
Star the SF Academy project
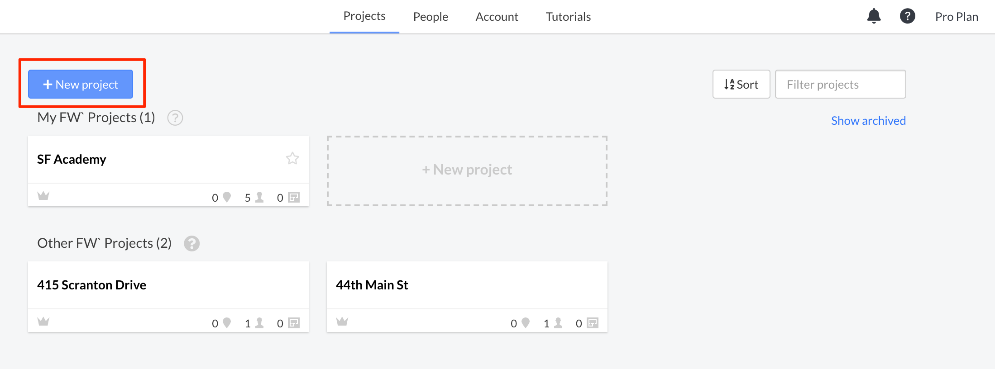coord(292,158)
